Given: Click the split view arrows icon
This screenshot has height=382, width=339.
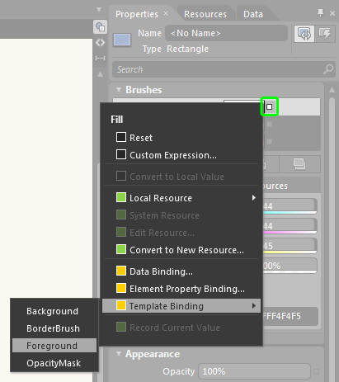Looking at the screenshot, I should pos(100,43).
